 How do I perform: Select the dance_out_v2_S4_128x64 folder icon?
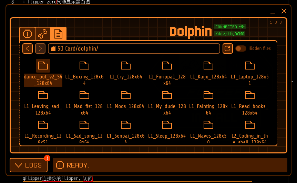43,66
